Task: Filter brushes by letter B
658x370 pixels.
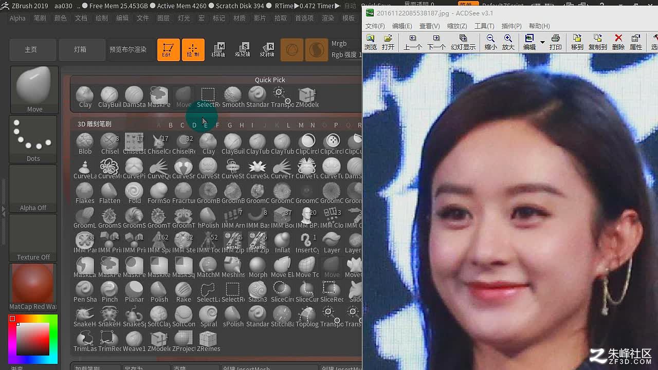Action: coord(171,125)
